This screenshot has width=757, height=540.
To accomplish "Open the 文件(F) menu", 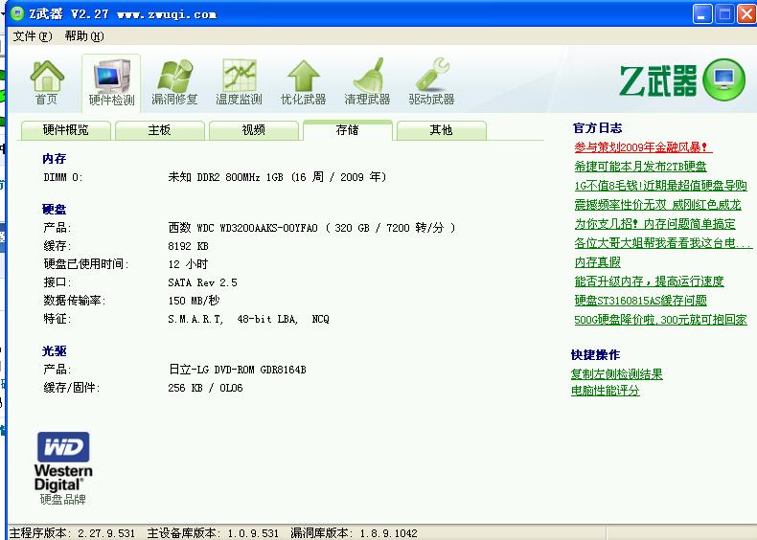I will (32, 36).
